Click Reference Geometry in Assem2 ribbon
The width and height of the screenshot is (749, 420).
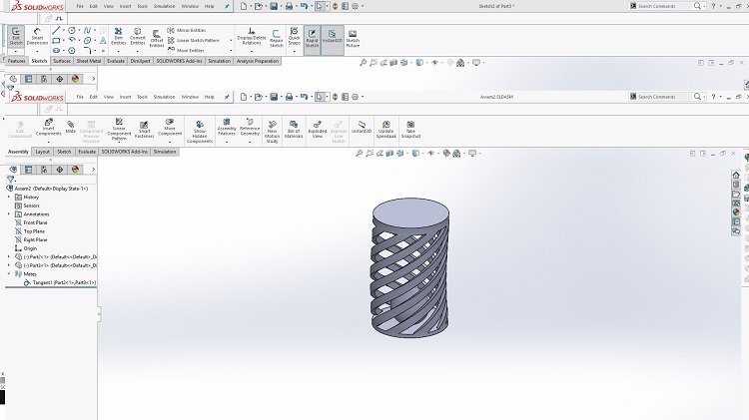pyautogui.click(x=250, y=127)
